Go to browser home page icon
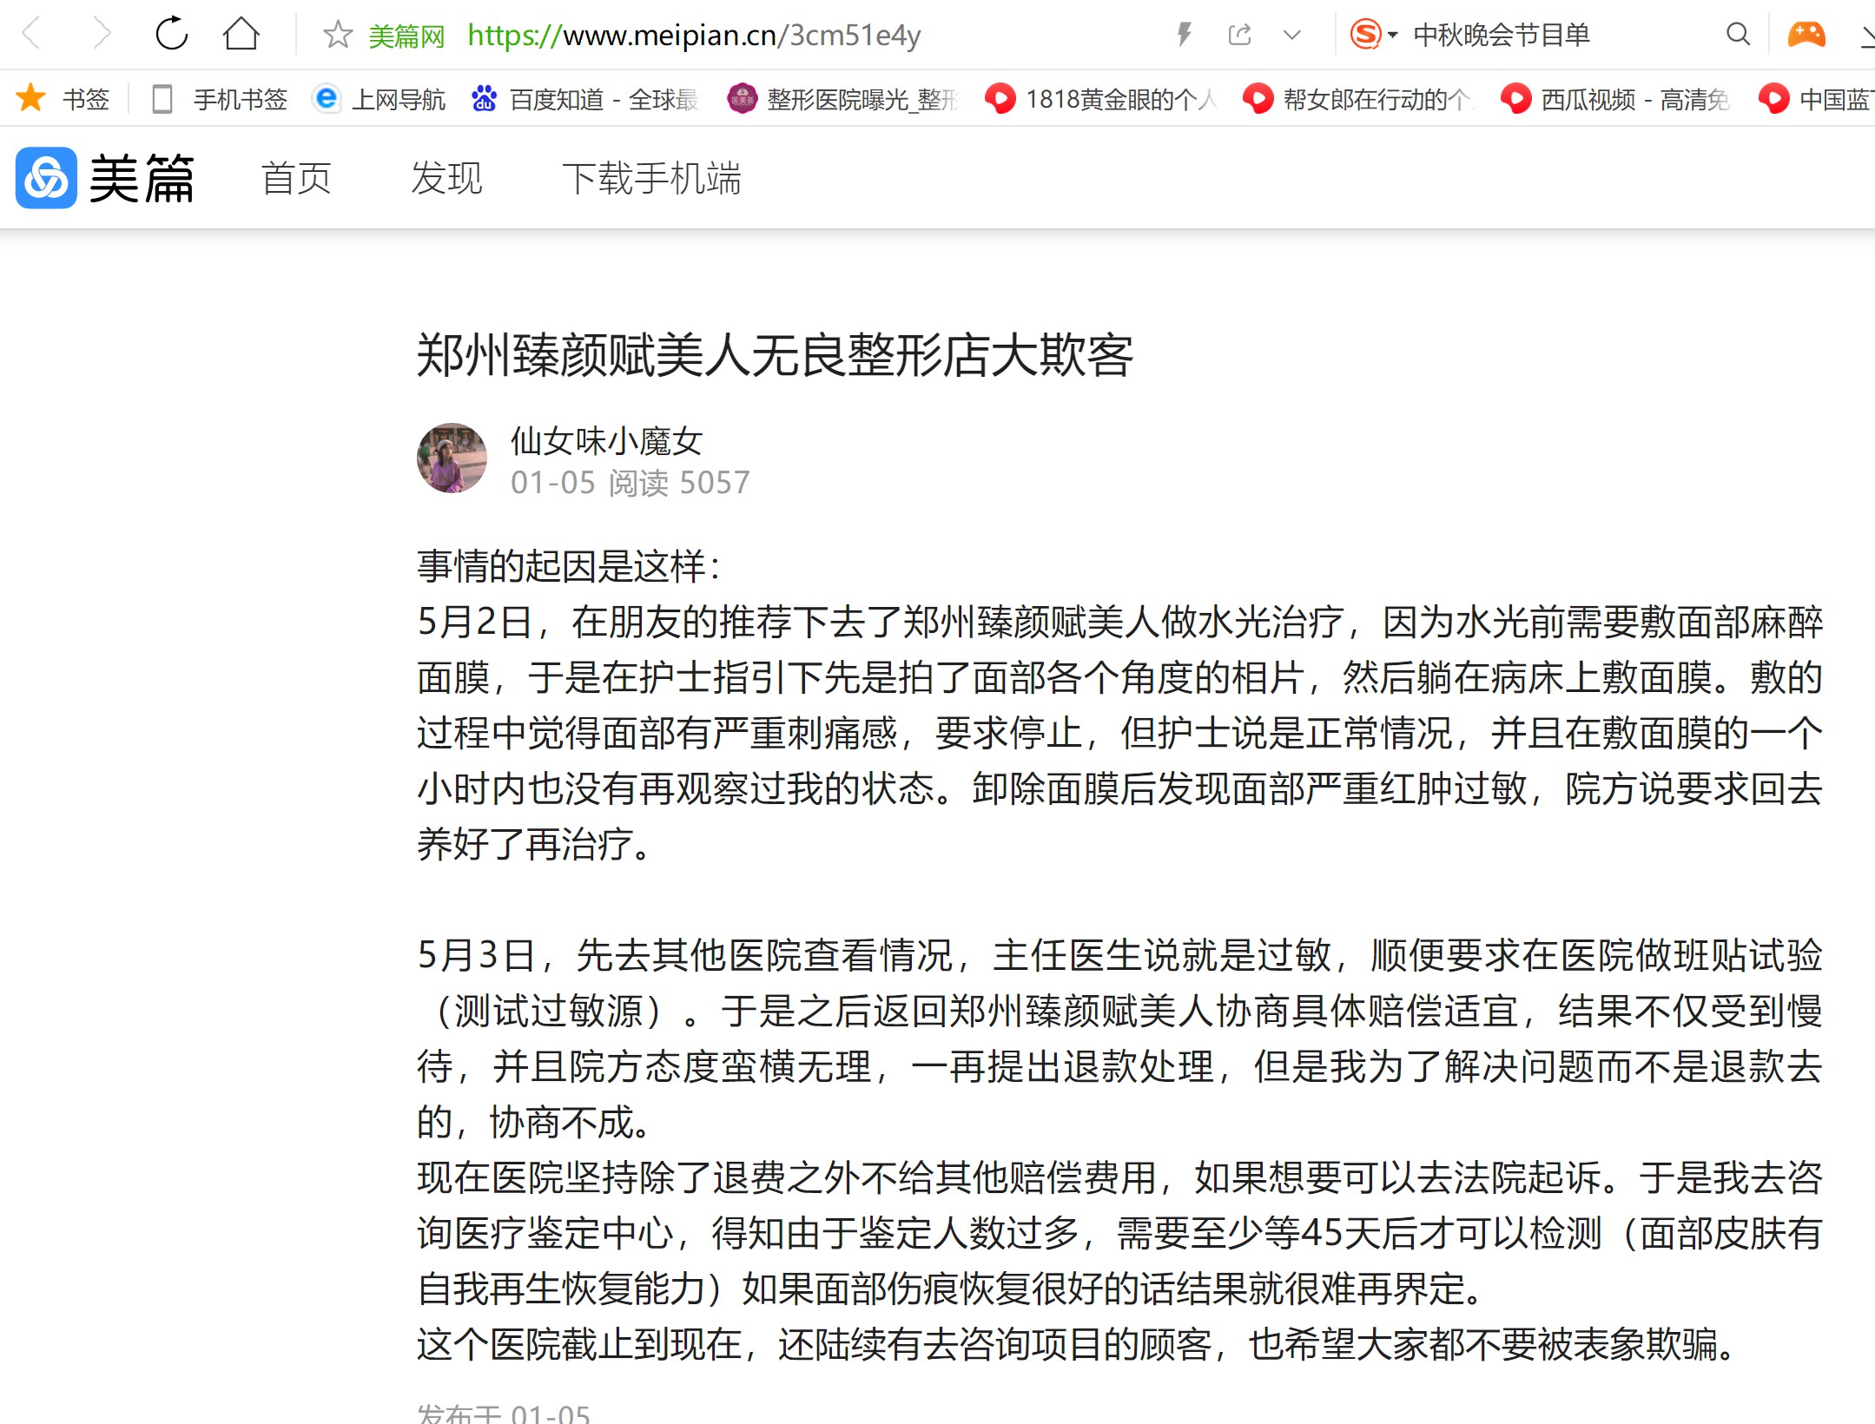 tap(241, 35)
